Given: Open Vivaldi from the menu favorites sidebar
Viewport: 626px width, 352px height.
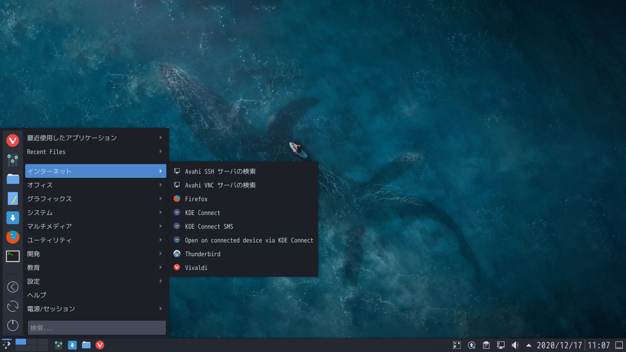Looking at the screenshot, I should pyautogui.click(x=13, y=141).
